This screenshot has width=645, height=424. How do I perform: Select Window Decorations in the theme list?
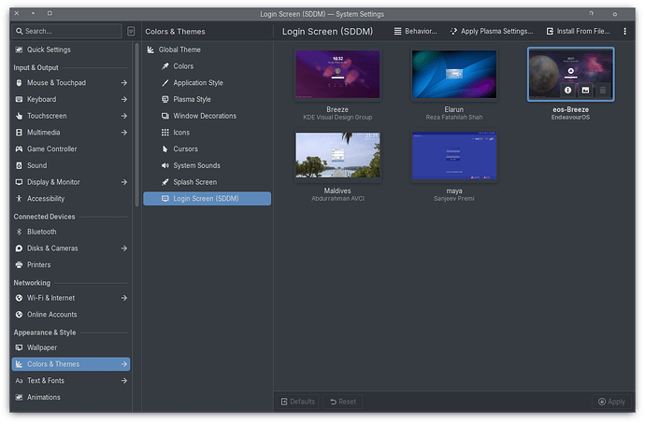[x=204, y=116]
